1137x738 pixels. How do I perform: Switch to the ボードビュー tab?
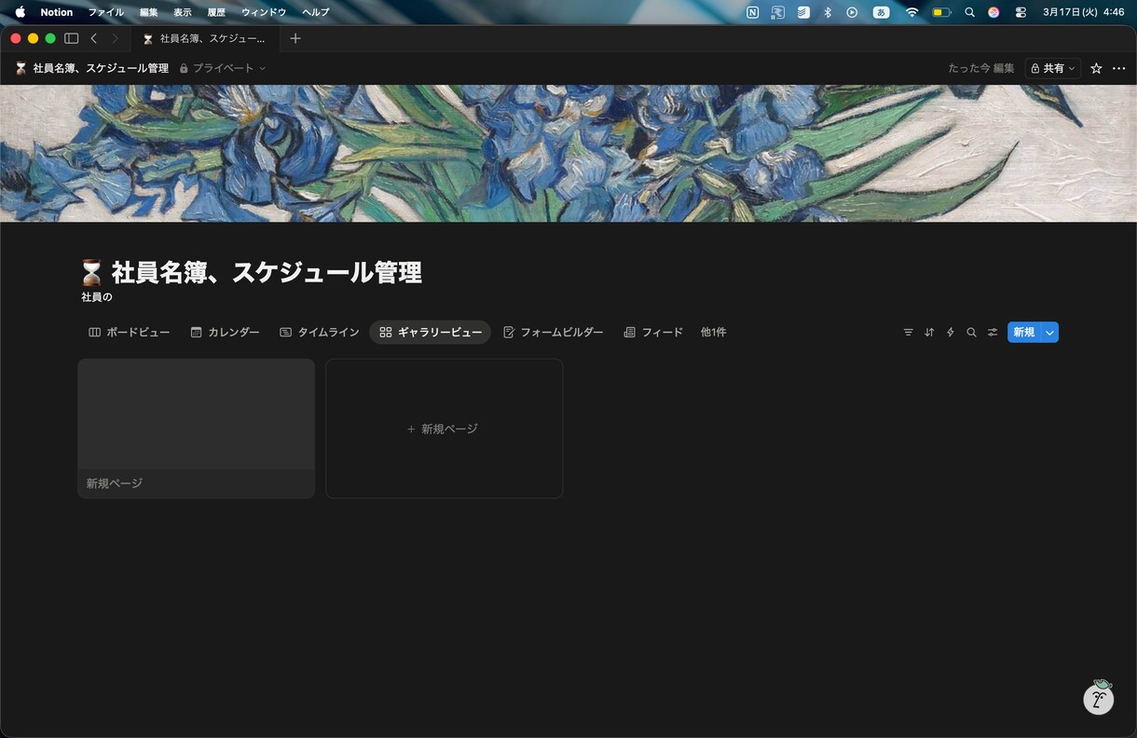tap(129, 333)
